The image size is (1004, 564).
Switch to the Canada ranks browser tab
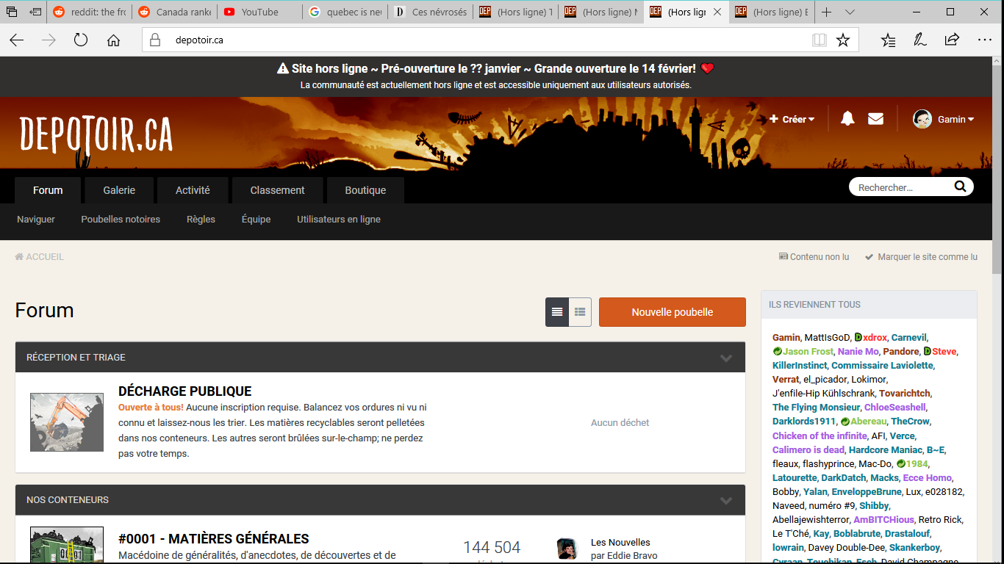[175, 12]
